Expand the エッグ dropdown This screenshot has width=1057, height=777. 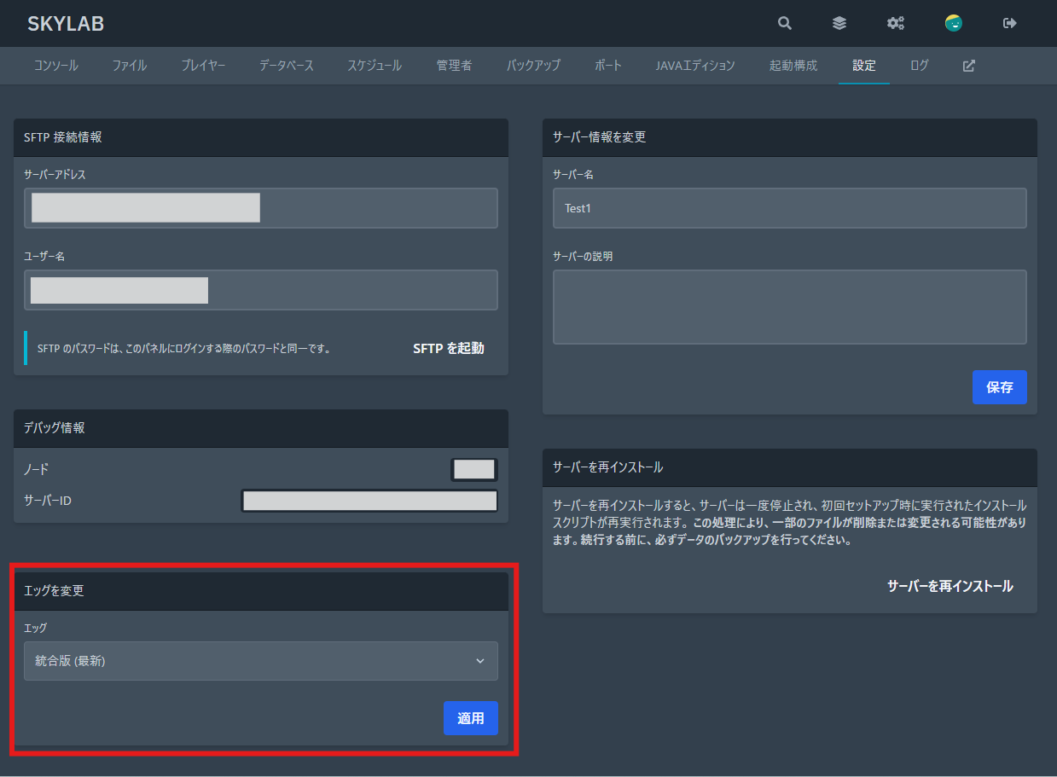coord(261,661)
